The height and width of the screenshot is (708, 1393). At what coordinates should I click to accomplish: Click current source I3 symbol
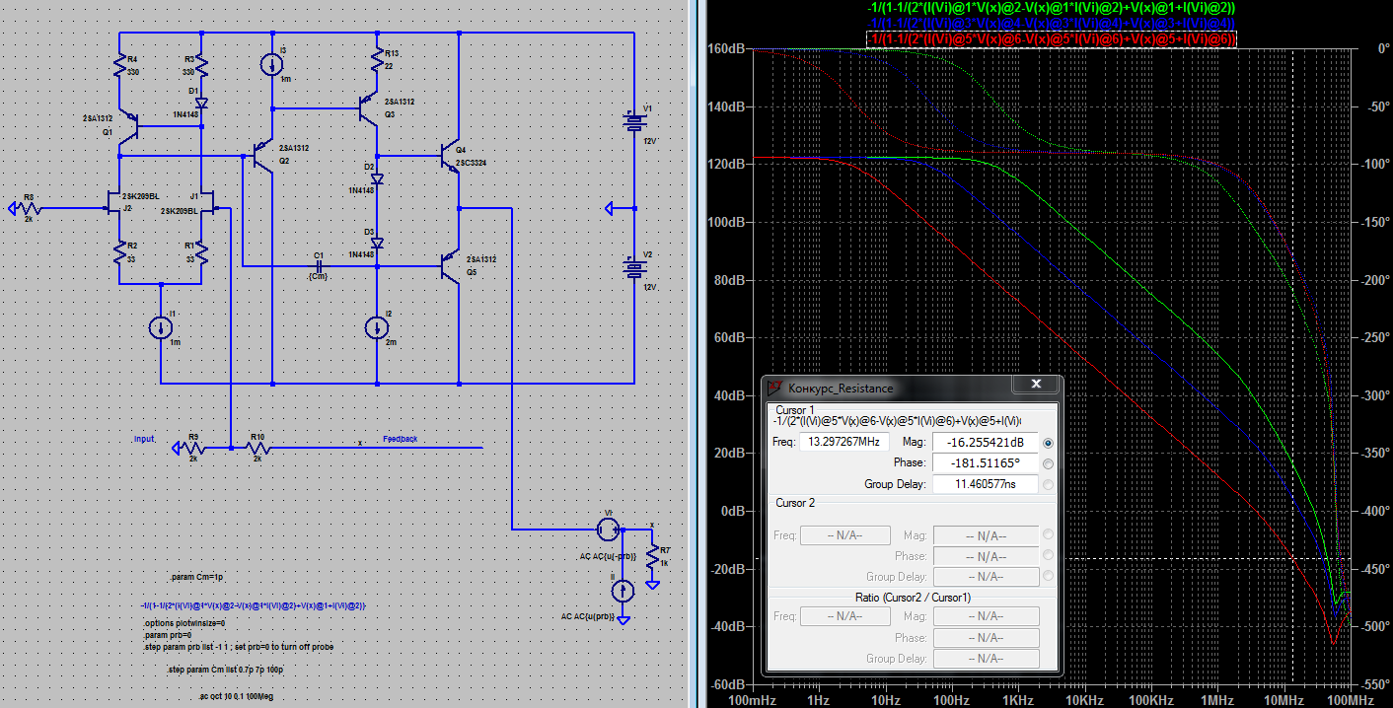click(270, 65)
